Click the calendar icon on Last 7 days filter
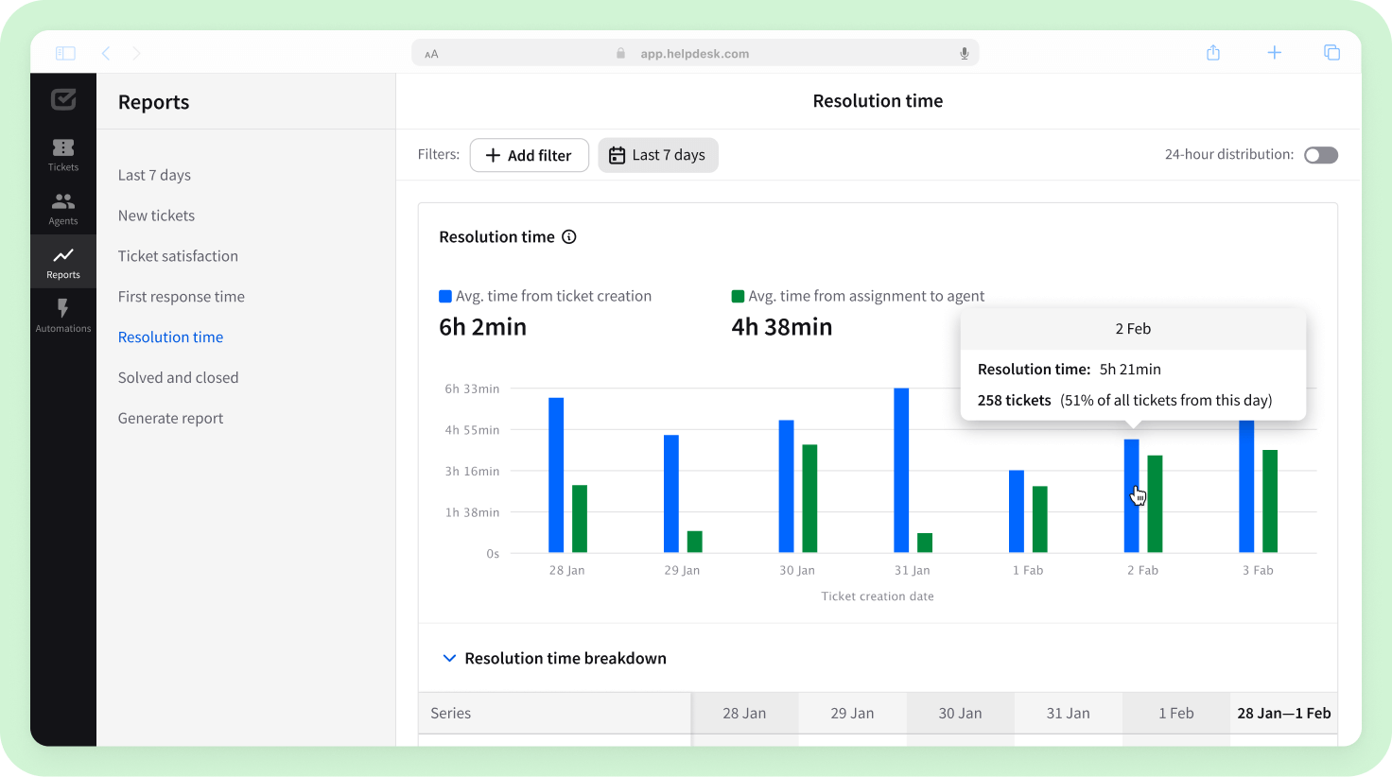1392x777 pixels. point(618,154)
